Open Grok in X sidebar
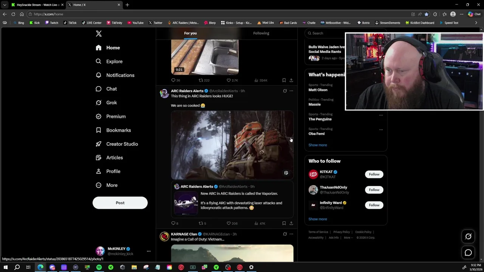Image resolution: width=484 pixels, height=272 pixels. pyautogui.click(x=106, y=102)
